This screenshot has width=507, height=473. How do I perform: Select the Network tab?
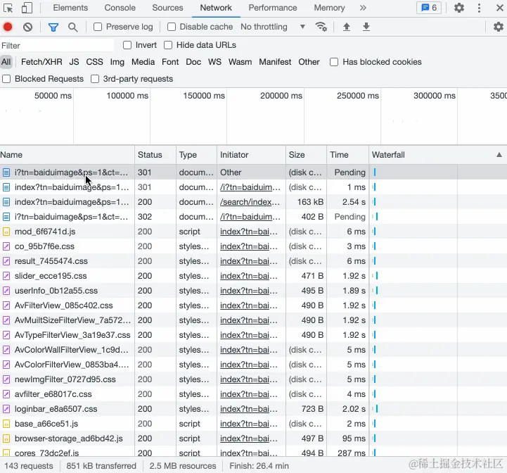click(216, 8)
